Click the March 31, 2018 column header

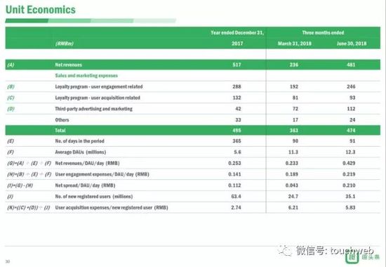coord(295,44)
